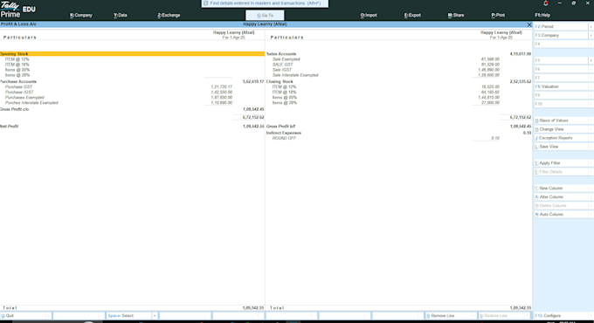Click F8: Valuation button
594x323 pixels.
(561, 86)
